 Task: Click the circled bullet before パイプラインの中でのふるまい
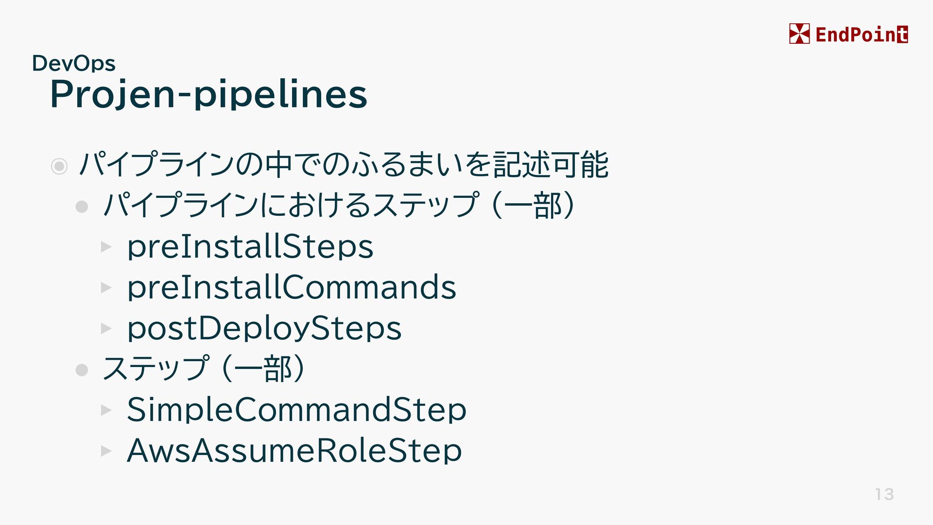pyautogui.click(x=59, y=167)
